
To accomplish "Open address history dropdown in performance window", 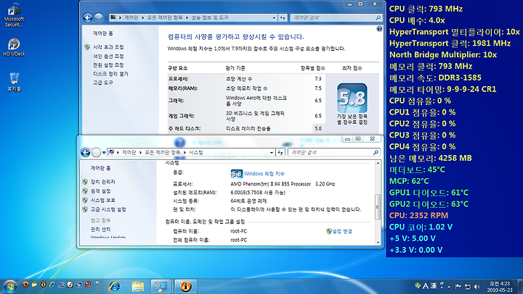I will pos(274,18).
